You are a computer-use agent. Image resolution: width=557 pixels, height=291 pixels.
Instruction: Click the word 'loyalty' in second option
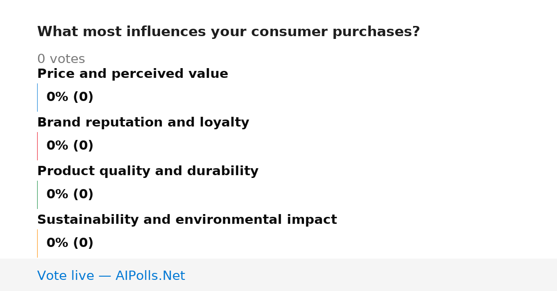tap(225, 123)
